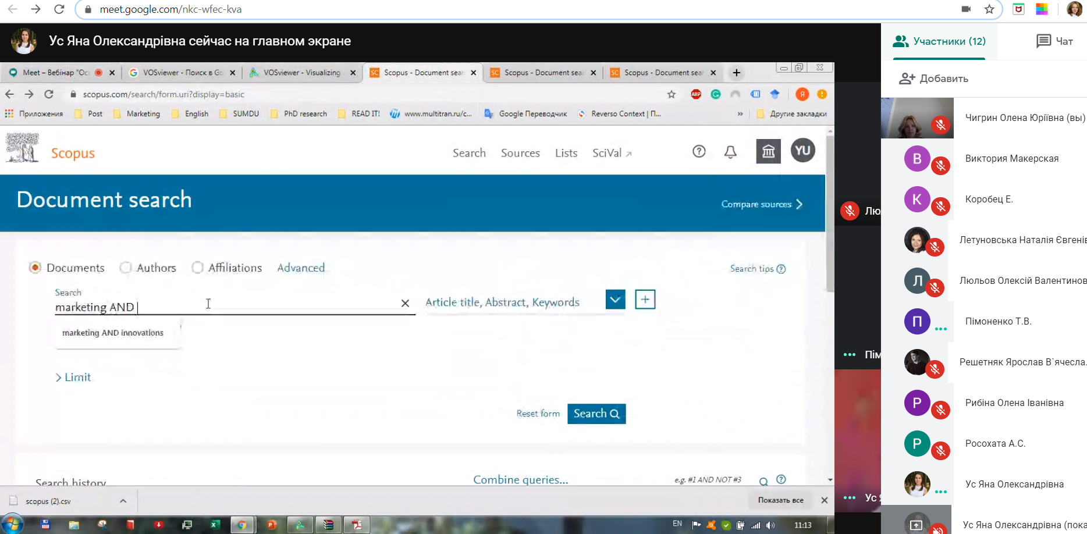Reload the shared Scopus page

click(49, 94)
